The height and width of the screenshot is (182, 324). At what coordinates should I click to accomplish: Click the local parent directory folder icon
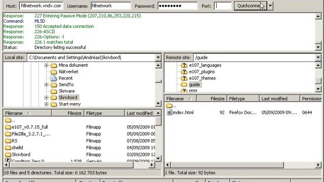8,120
